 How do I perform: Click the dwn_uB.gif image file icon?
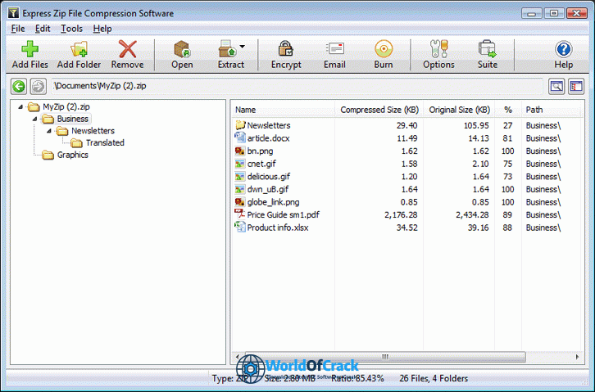point(240,189)
